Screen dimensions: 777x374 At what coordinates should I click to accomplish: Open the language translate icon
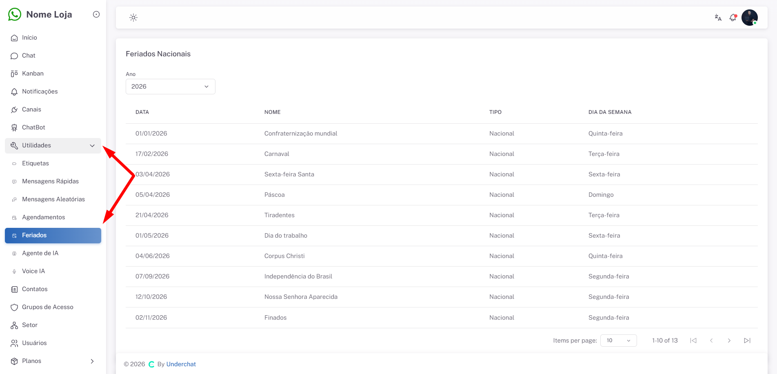718,18
